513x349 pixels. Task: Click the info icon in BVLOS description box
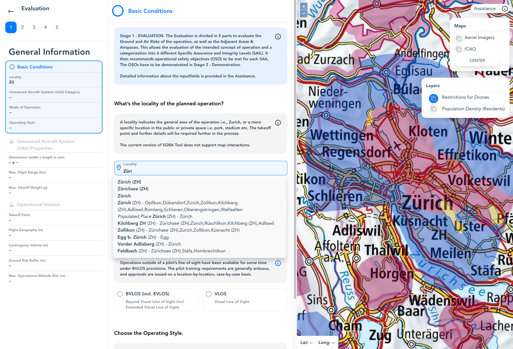pyautogui.click(x=278, y=263)
